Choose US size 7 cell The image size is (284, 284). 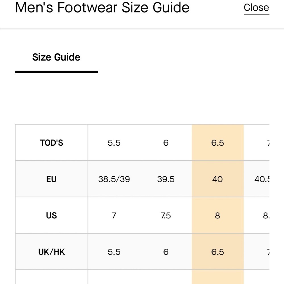(x=114, y=216)
